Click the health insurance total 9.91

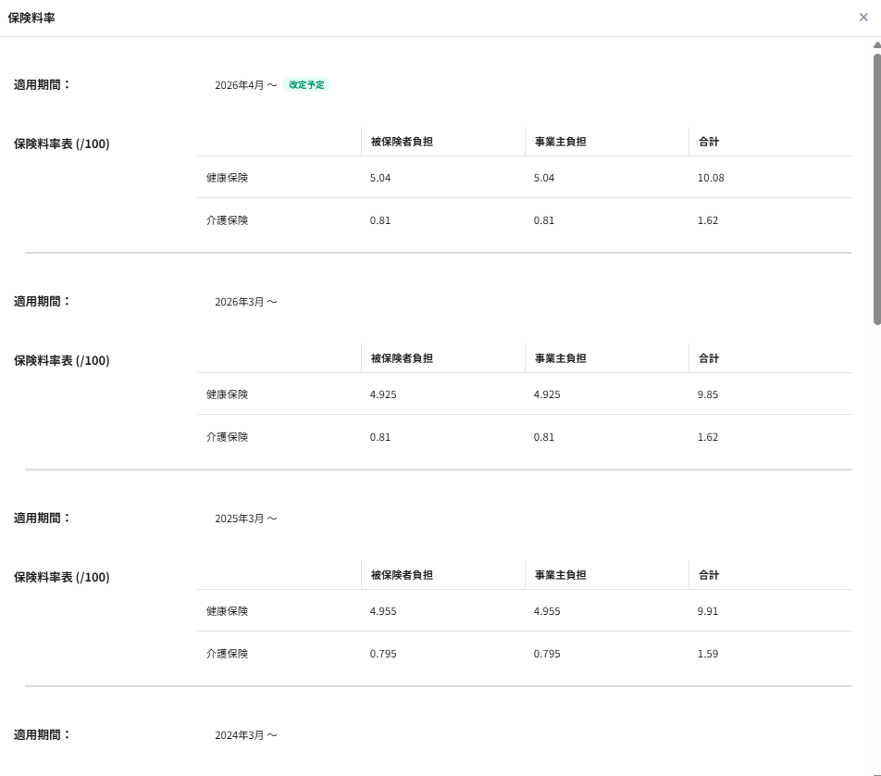tap(708, 611)
